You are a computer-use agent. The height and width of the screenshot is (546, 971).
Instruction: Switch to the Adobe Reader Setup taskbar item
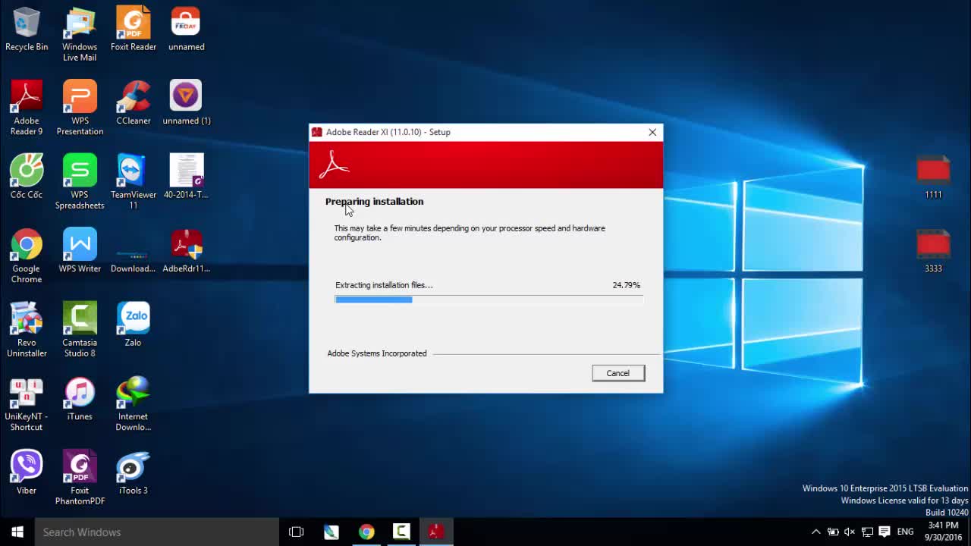(436, 532)
